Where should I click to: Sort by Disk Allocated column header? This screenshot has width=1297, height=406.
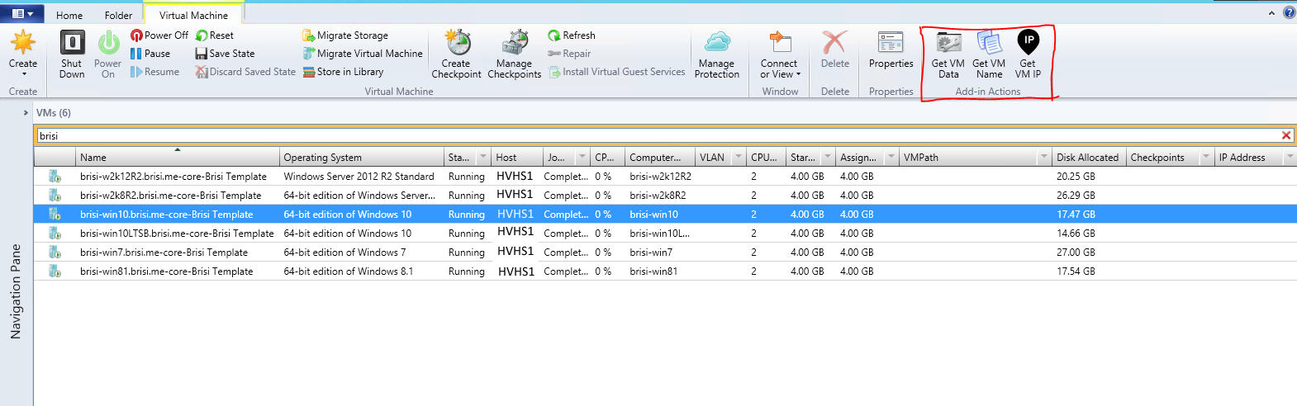coord(1089,157)
